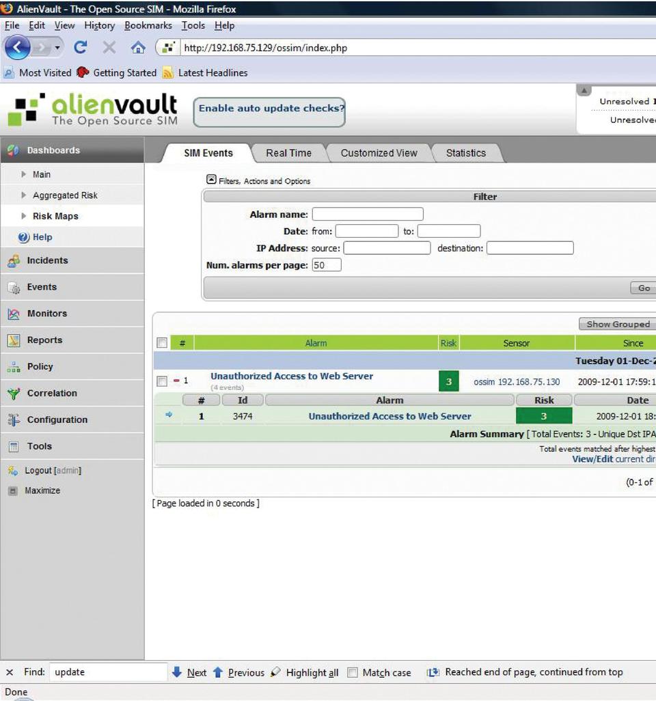Find previous match with the up arrow
This screenshot has width=656, height=701.
pos(218,672)
